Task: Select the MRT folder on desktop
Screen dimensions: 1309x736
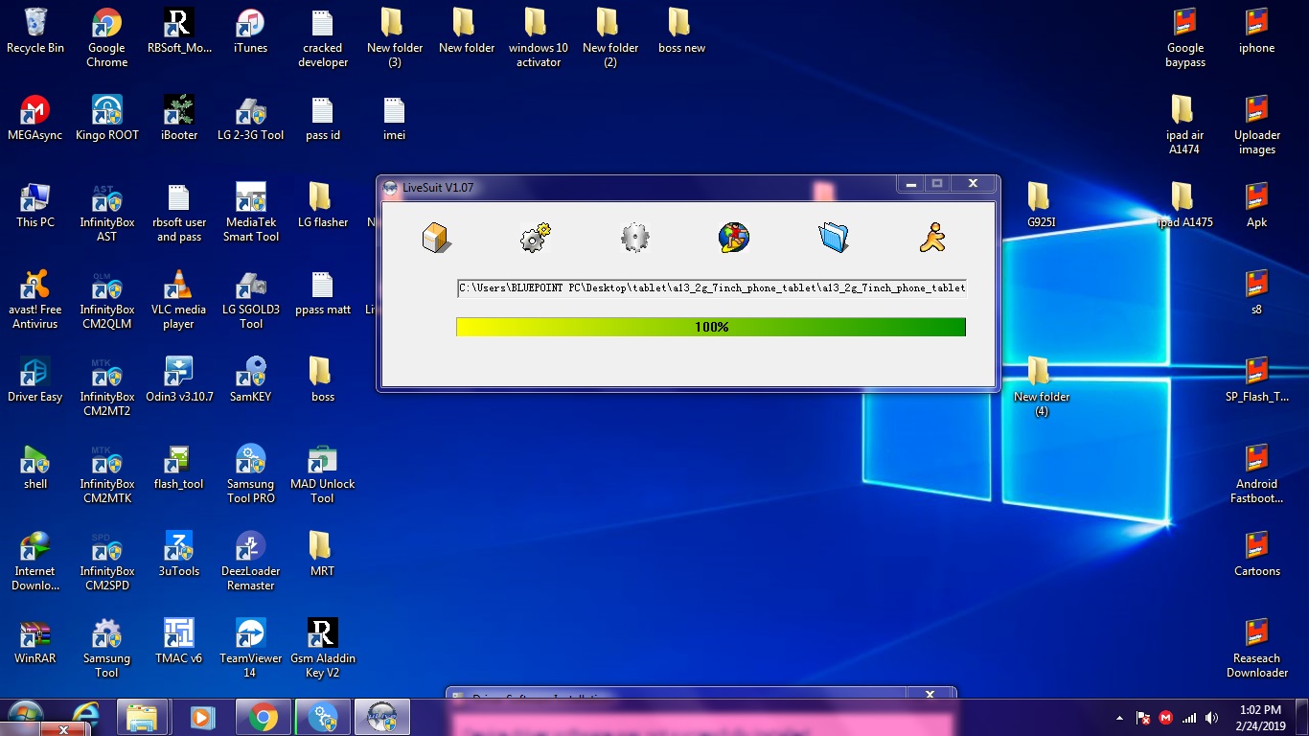Action: (323, 555)
